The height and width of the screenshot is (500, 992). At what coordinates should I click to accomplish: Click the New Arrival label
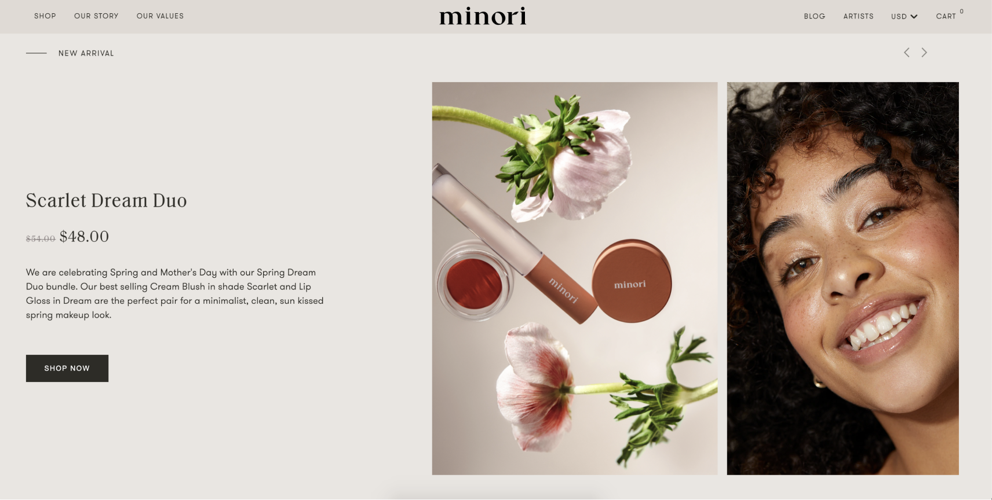[x=86, y=53]
